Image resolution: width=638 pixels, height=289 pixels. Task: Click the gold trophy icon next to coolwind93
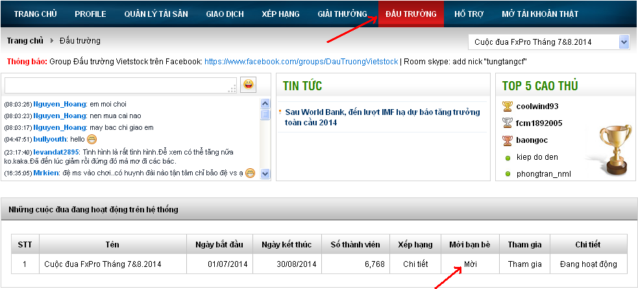tap(508, 107)
